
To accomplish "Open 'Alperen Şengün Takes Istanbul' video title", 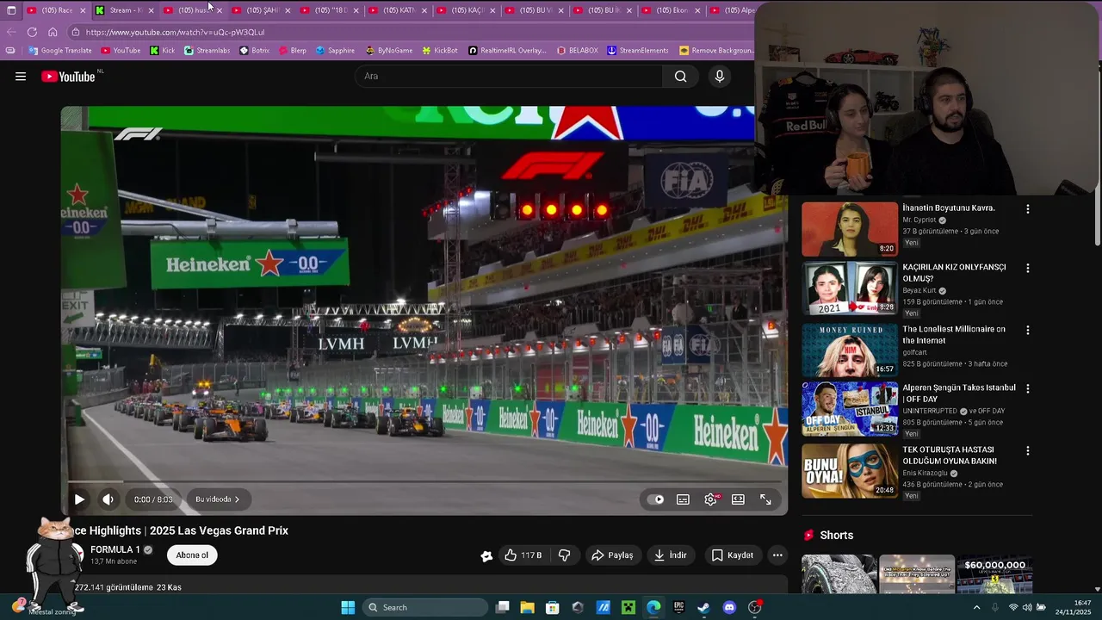I will tap(959, 394).
